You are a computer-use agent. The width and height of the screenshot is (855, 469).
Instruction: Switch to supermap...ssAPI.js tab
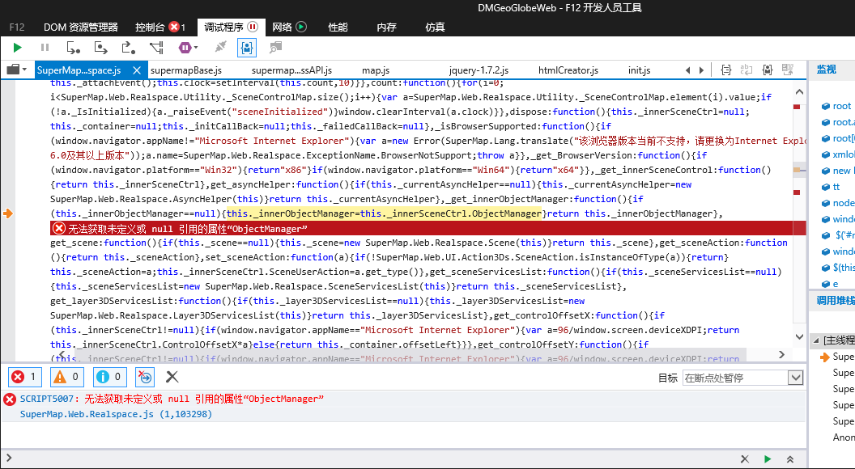[x=291, y=70]
